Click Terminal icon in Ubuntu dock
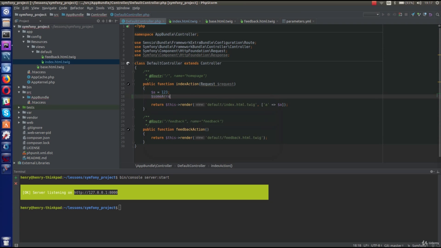 pyautogui.click(x=6, y=34)
